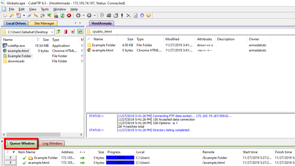This screenshot has width=295, height=166.
Task: Launch the Connection Wizard wand icon
Action: tap(12, 16)
